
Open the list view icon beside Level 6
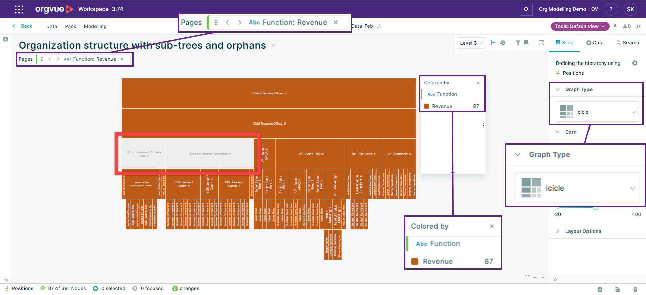[x=493, y=43]
